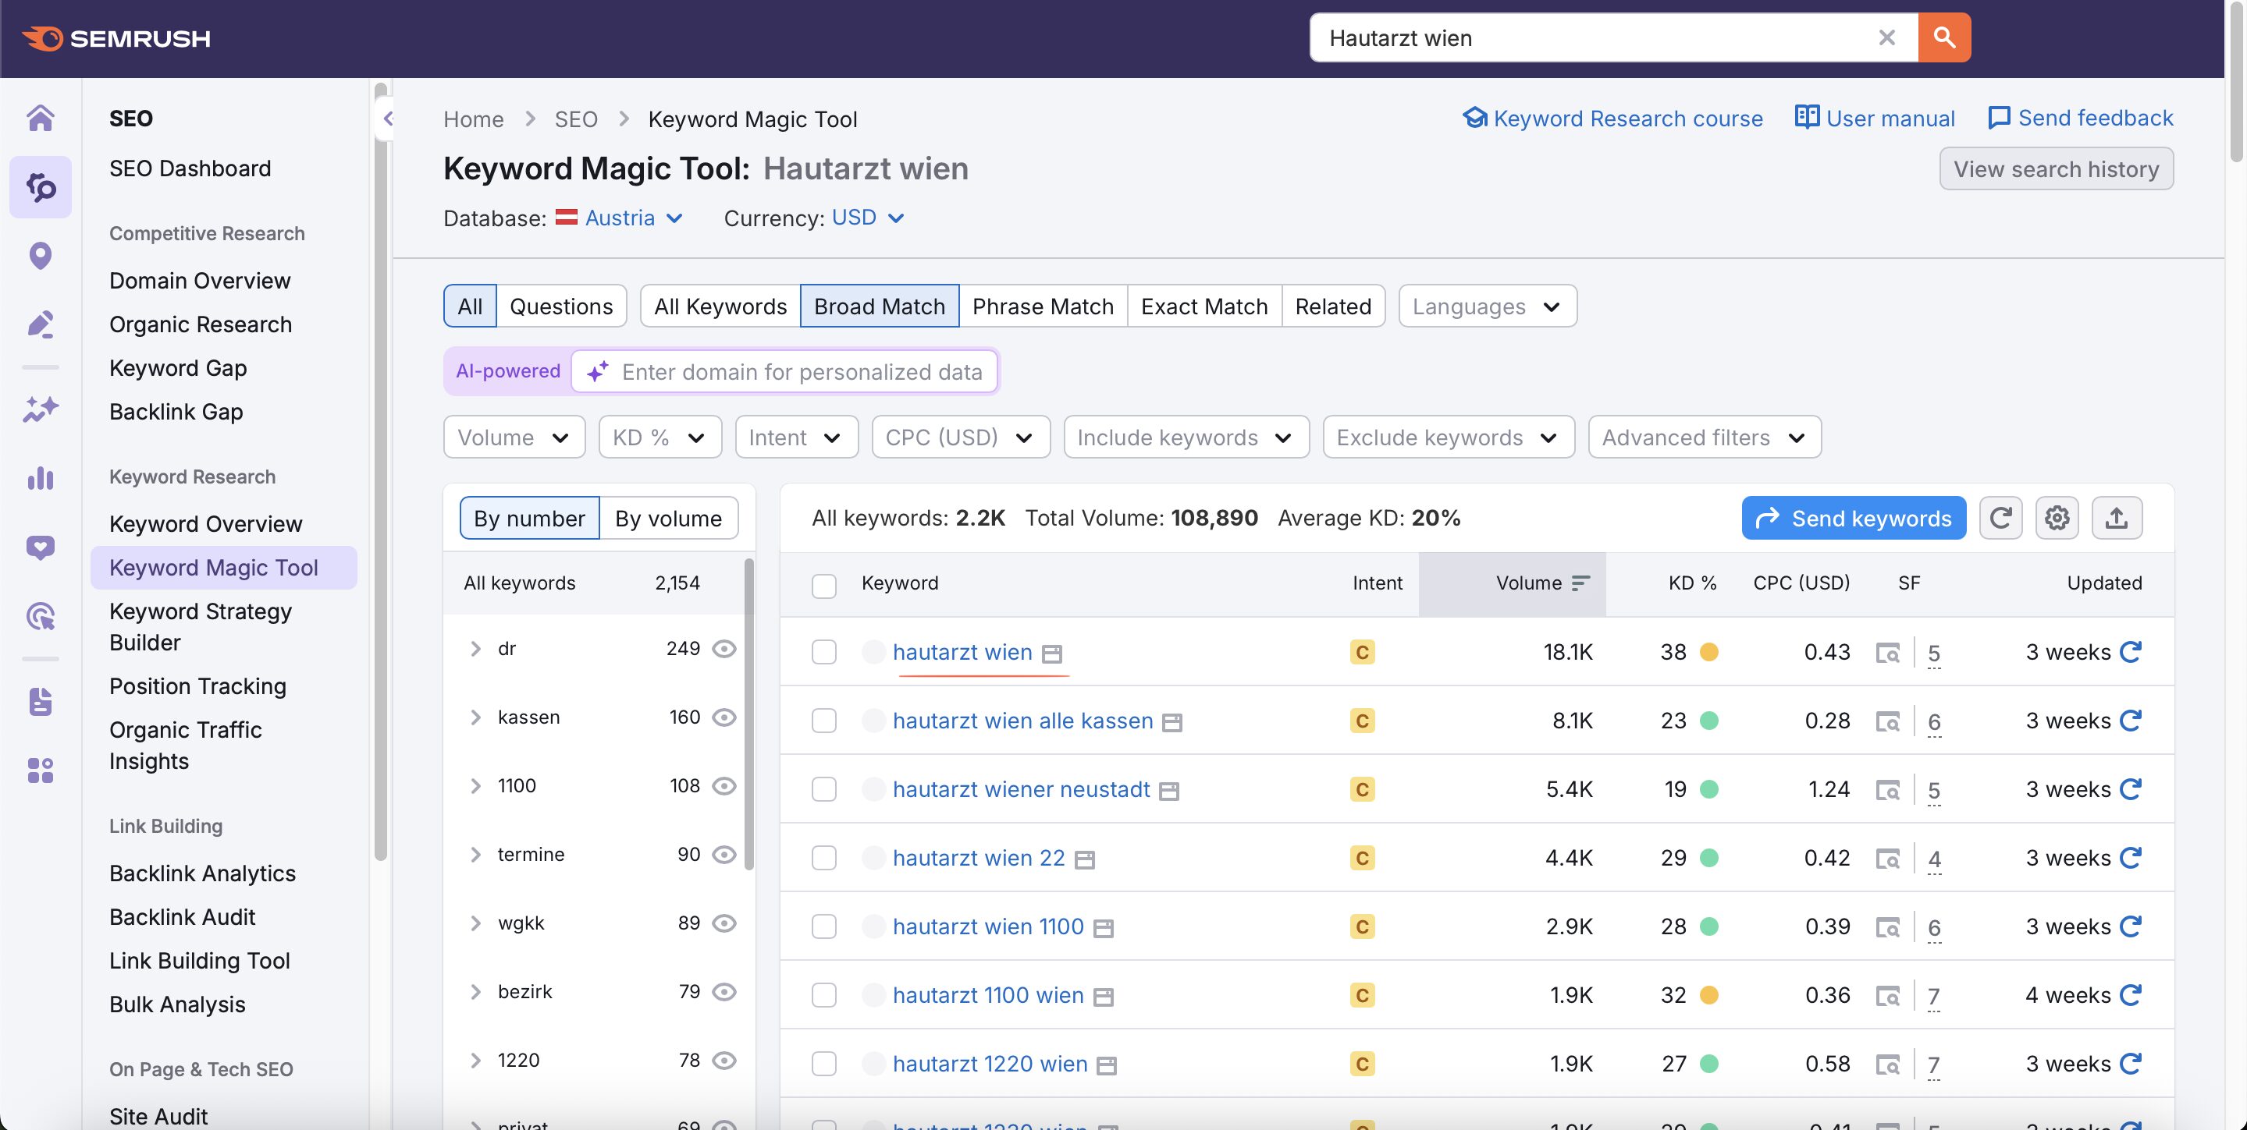The width and height of the screenshot is (2247, 1130).
Task: Refresh the keyword list using the reload icon
Action: (x=2000, y=519)
